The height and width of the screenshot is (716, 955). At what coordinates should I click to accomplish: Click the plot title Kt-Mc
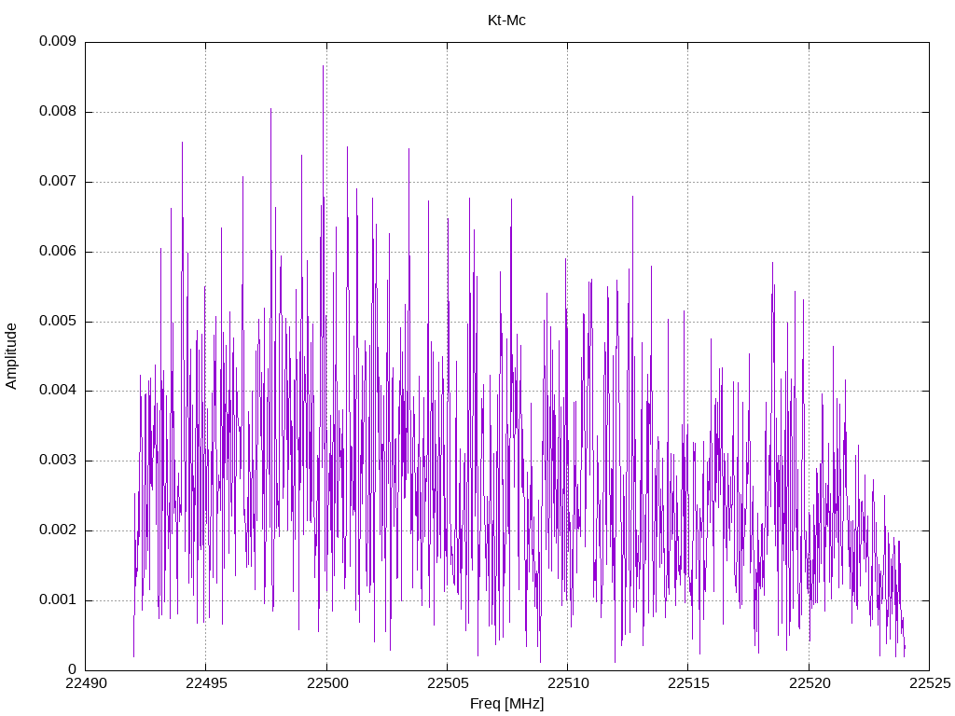[x=506, y=21]
